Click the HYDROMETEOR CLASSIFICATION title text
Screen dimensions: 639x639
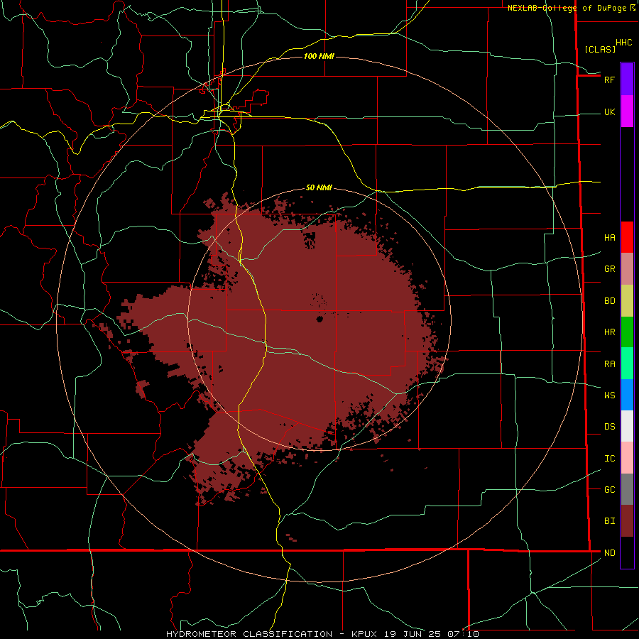249,634
